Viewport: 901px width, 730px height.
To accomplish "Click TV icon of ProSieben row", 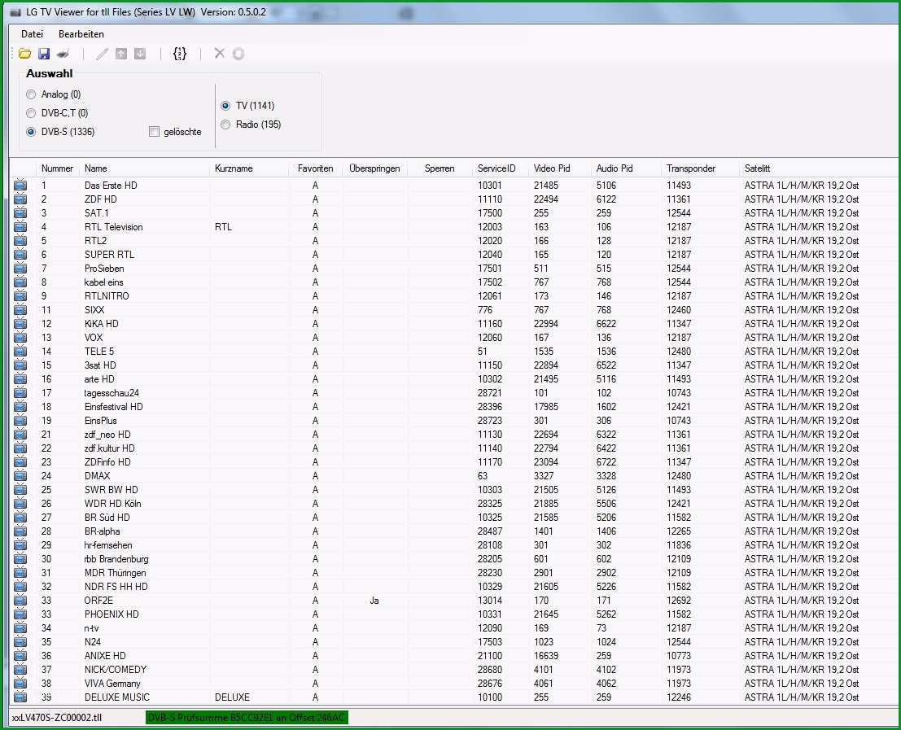I will coord(20,269).
